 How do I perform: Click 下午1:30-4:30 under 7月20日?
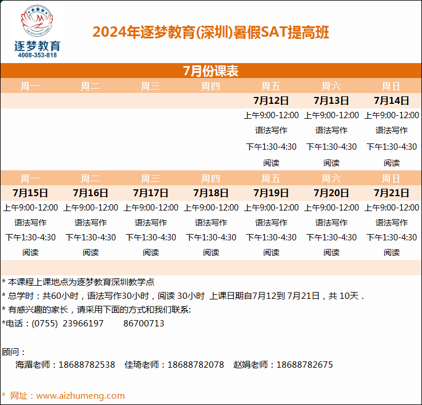point(331,237)
